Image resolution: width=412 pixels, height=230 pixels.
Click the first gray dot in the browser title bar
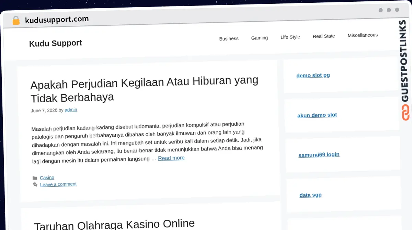(x=381, y=10)
